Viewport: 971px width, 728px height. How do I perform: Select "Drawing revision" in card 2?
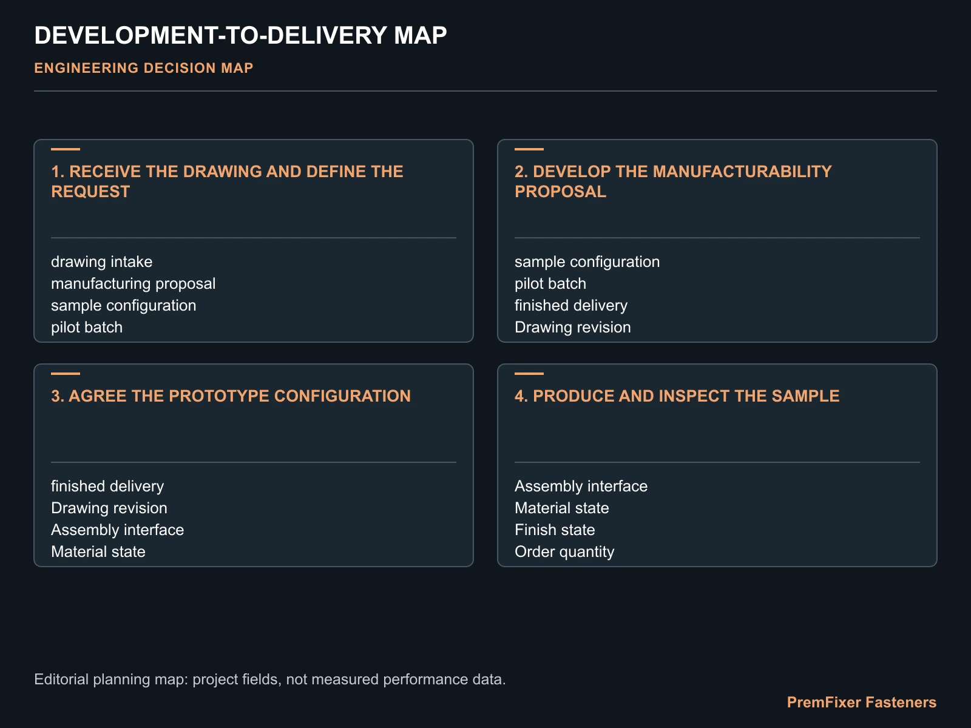click(573, 328)
